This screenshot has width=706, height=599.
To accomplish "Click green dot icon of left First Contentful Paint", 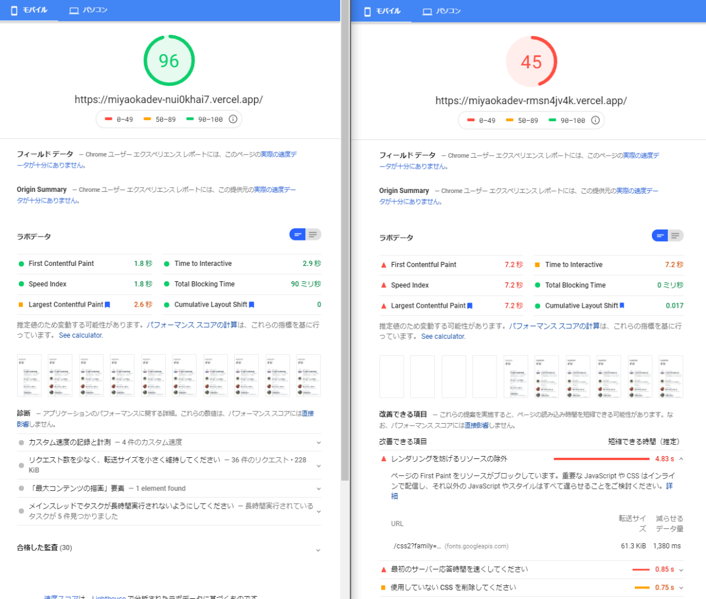I will pos(21,264).
